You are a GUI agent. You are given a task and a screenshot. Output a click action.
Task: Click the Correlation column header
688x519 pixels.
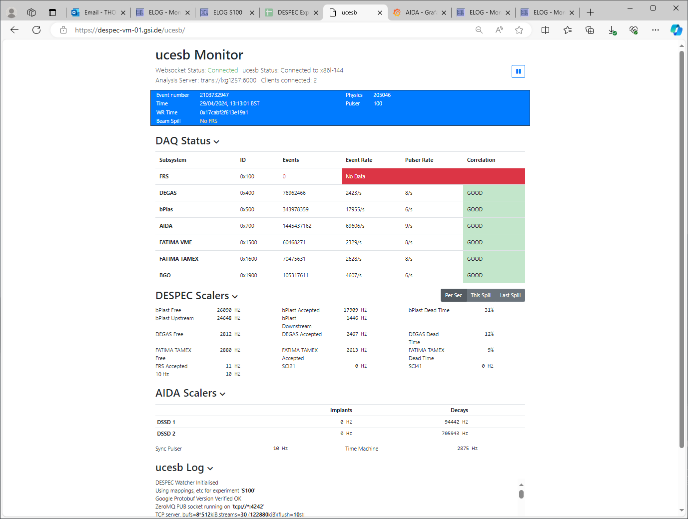click(x=481, y=160)
